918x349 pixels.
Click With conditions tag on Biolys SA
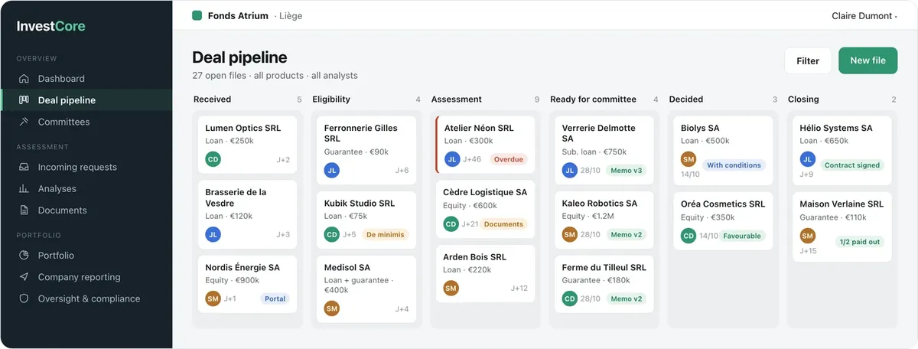tap(734, 165)
